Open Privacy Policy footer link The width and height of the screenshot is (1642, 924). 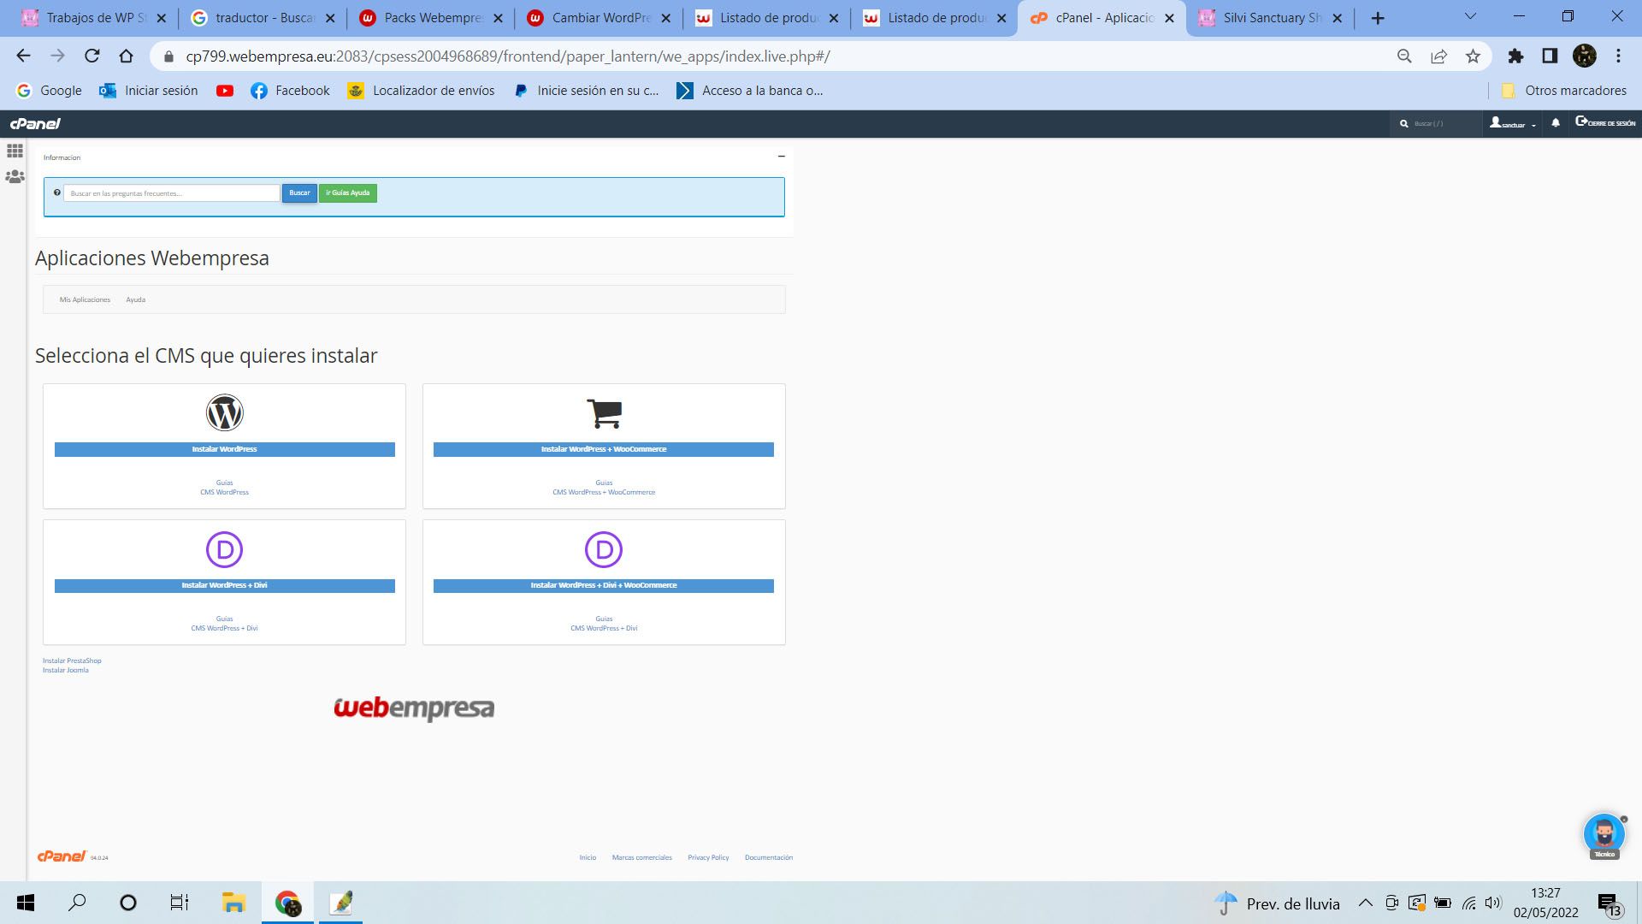click(x=708, y=857)
